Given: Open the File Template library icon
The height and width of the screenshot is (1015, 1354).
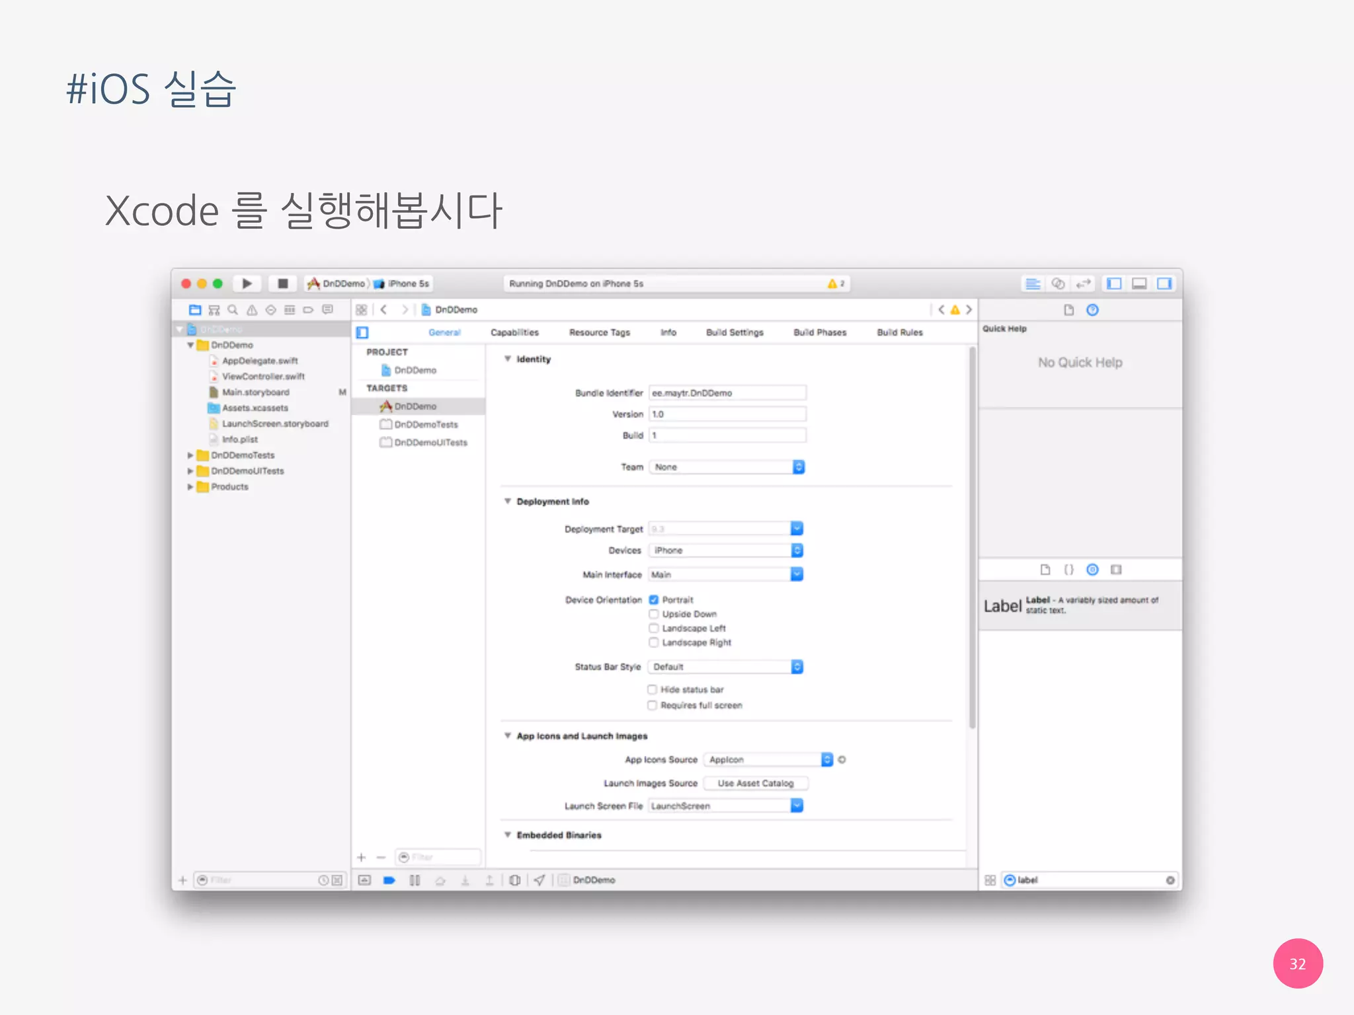Looking at the screenshot, I should (x=1045, y=570).
